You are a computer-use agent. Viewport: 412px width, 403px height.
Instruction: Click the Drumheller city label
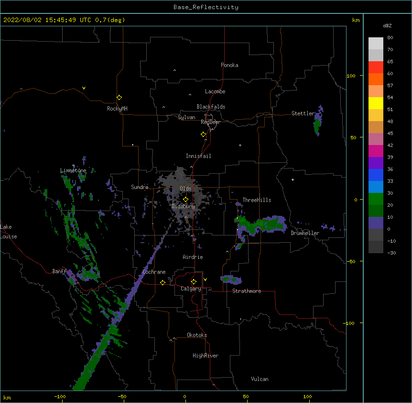coord(305,233)
